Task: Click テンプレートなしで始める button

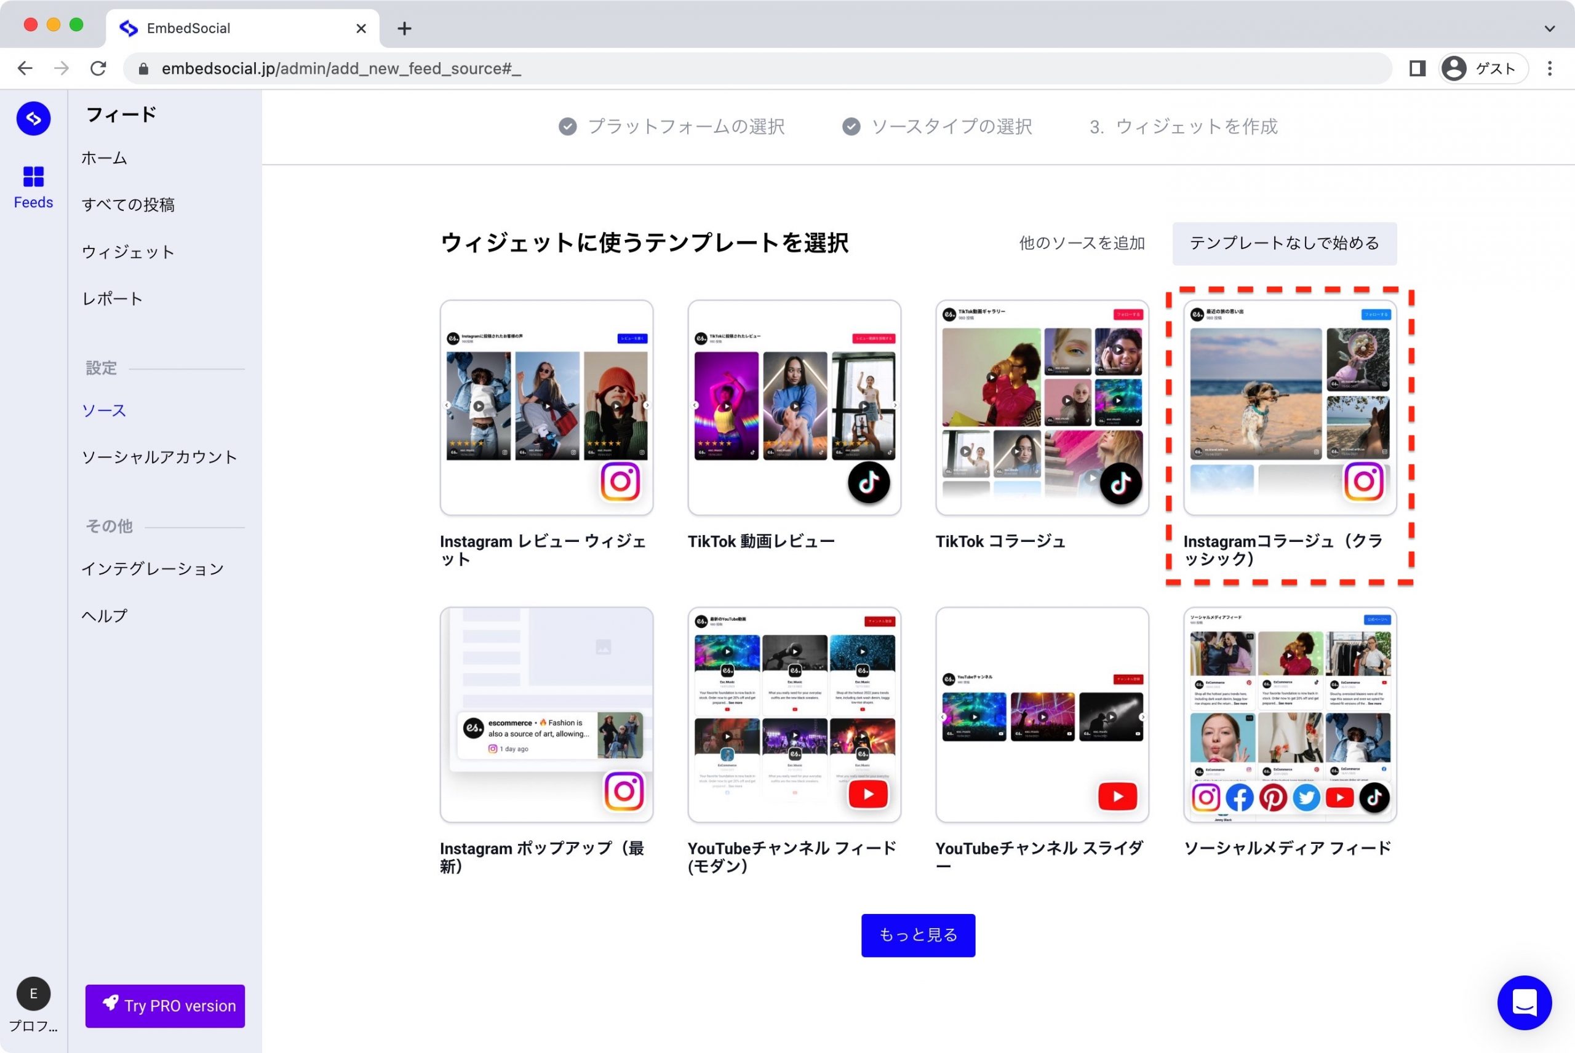Action: click(1284, 243)
